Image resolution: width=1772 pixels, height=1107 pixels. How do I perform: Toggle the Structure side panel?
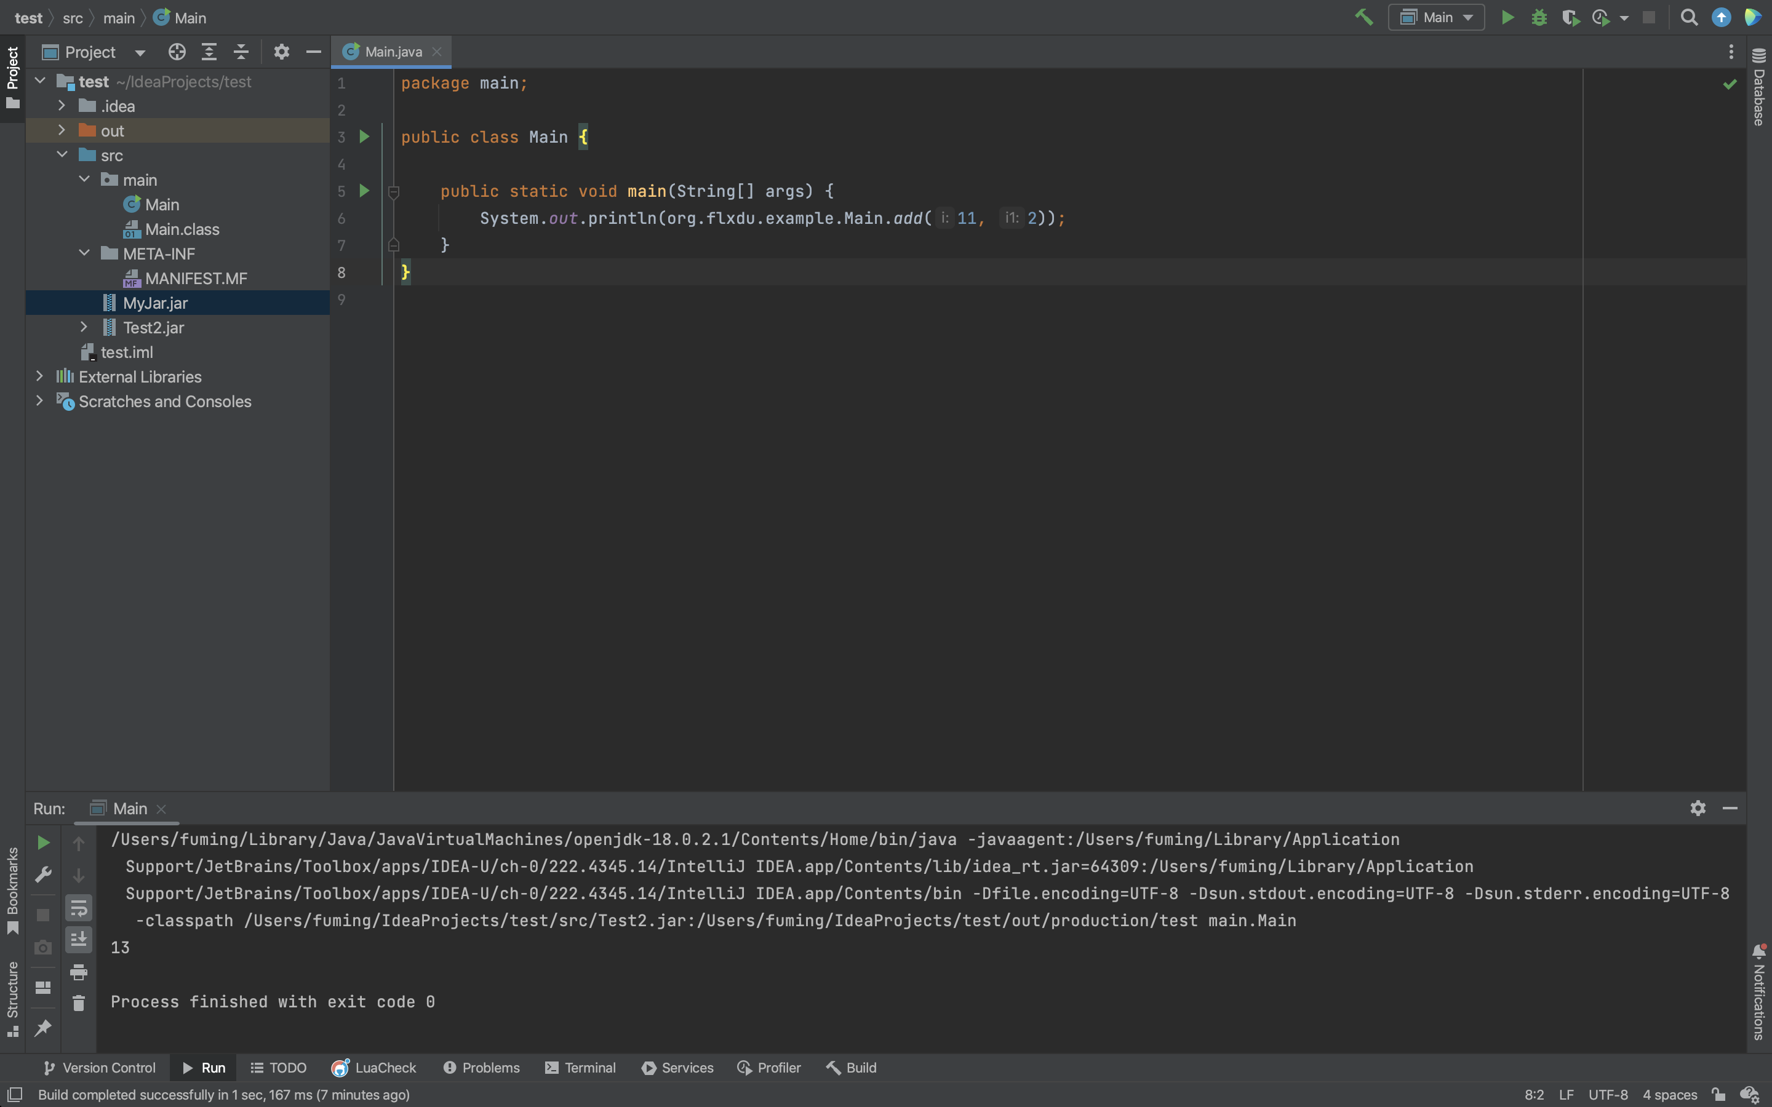[12, 999]
